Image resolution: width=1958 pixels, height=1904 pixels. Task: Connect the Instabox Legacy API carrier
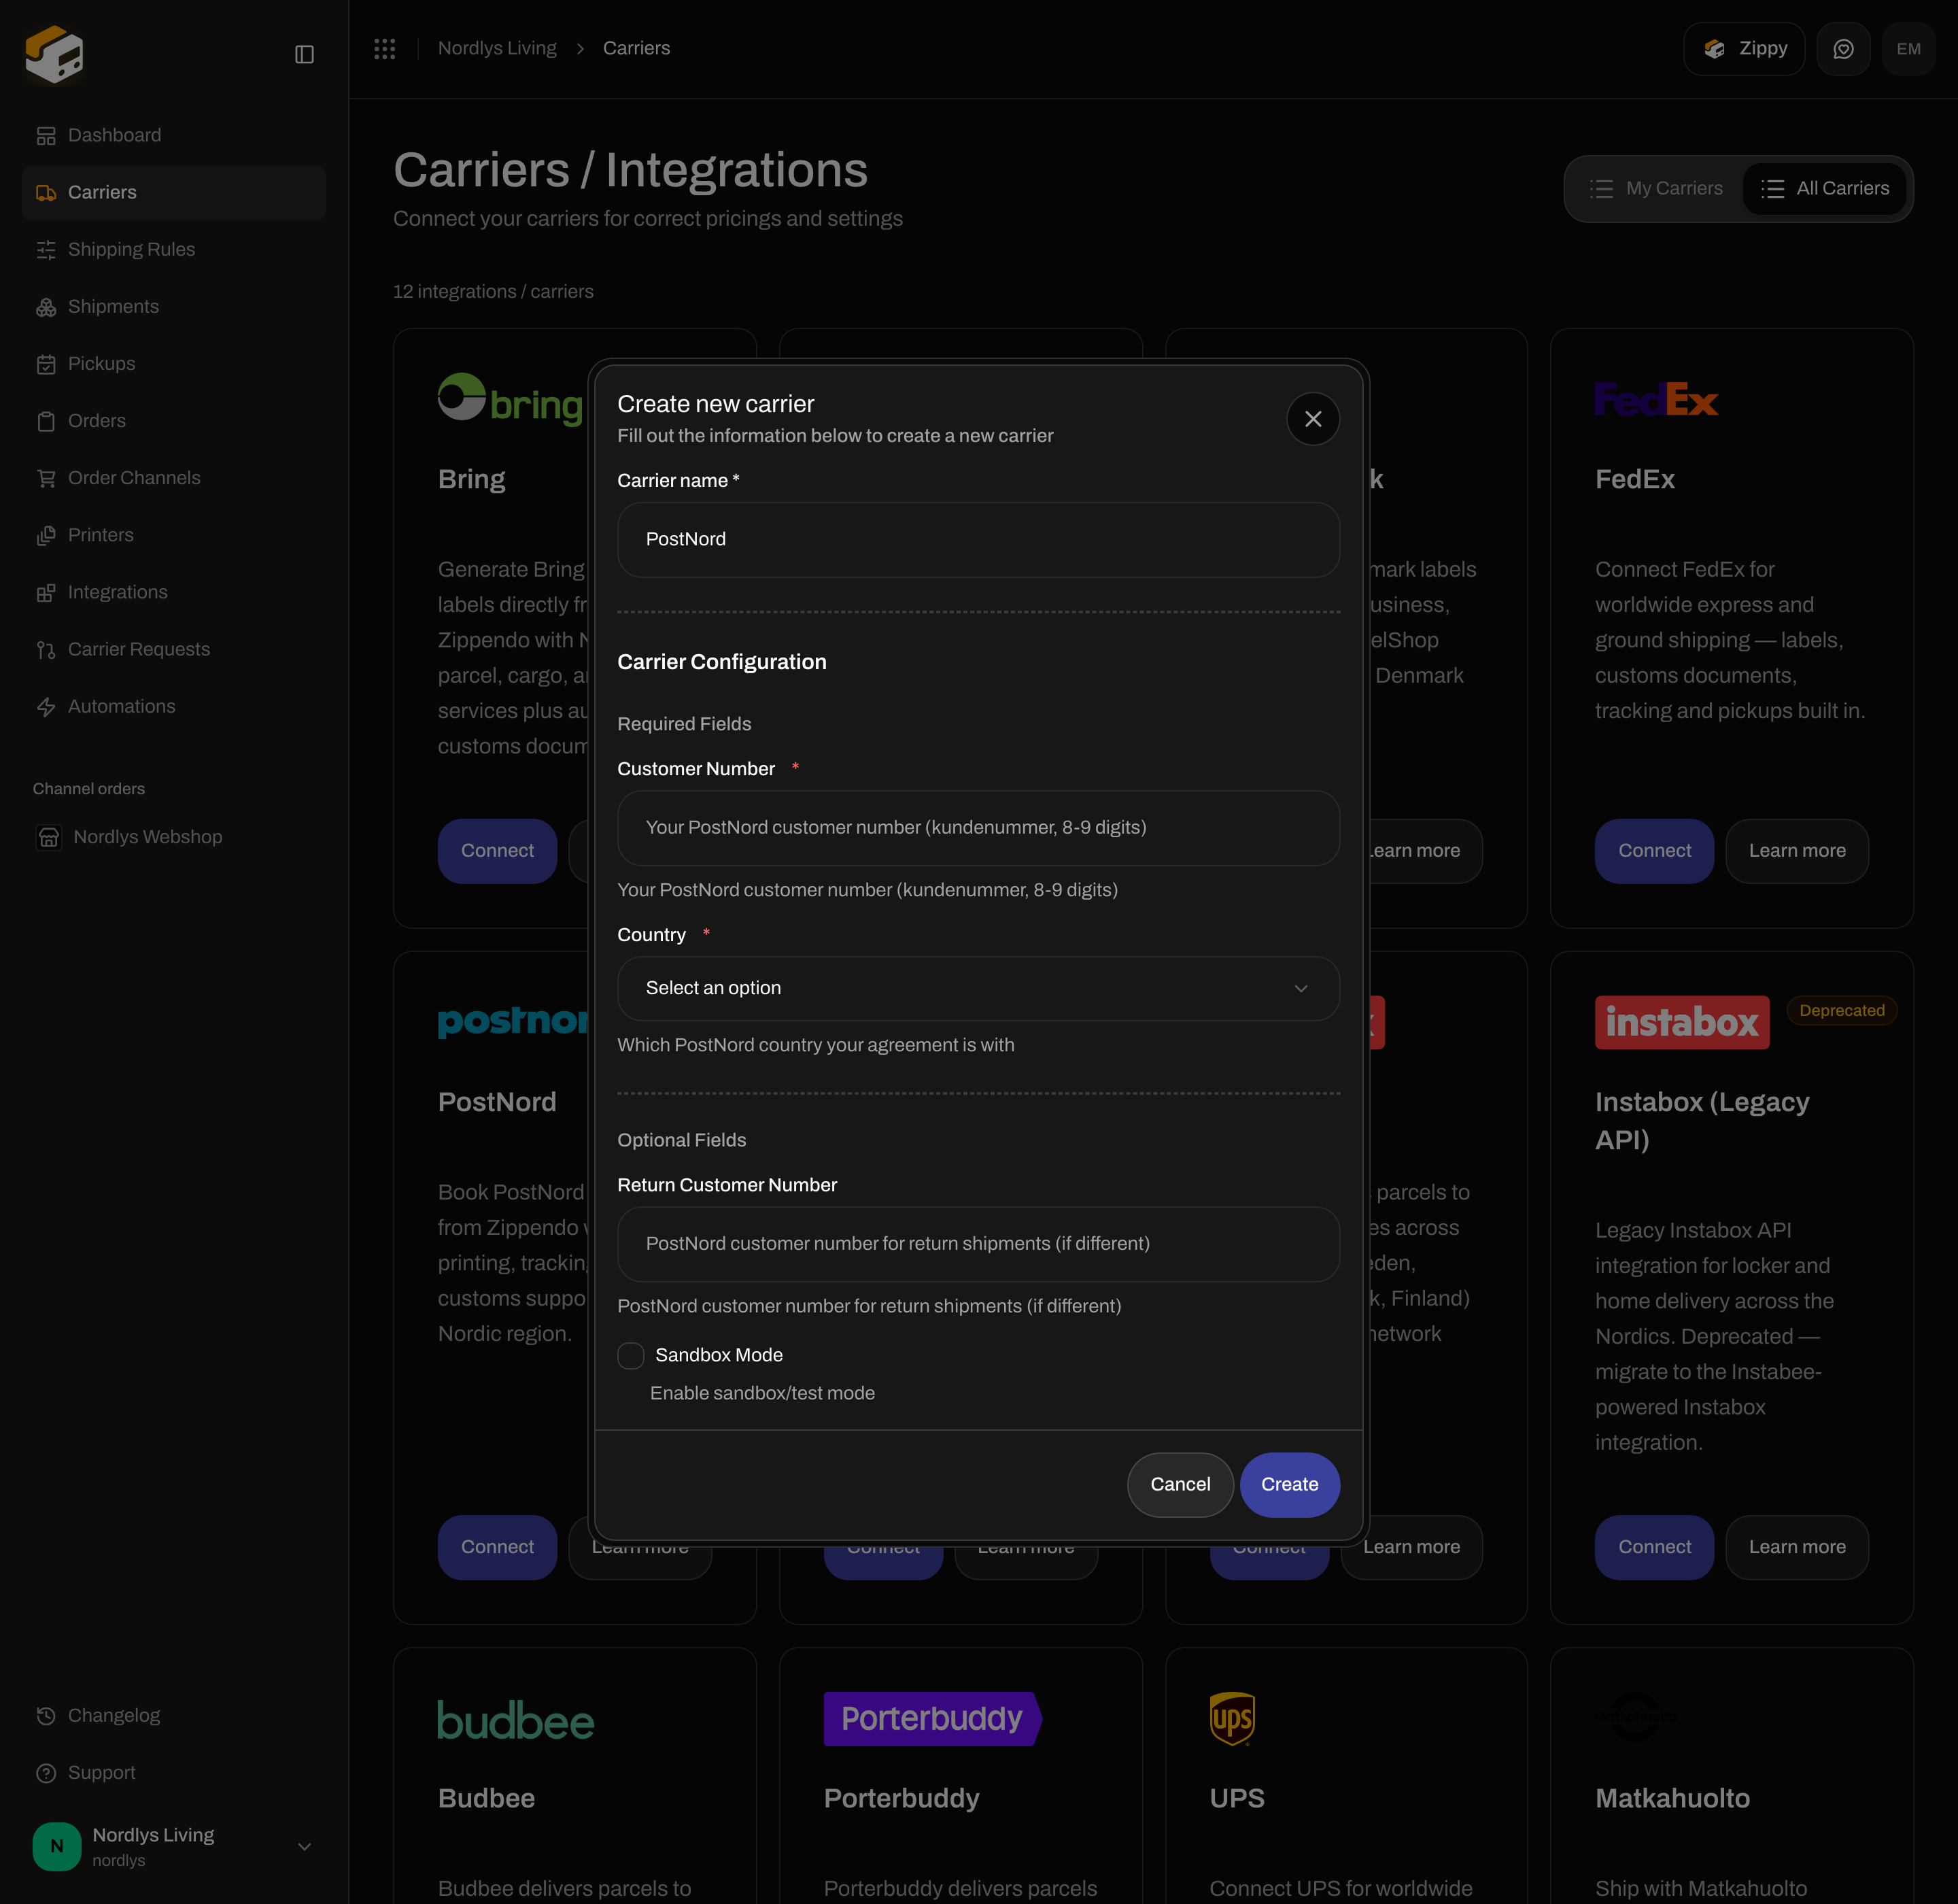[1654, 1547]
